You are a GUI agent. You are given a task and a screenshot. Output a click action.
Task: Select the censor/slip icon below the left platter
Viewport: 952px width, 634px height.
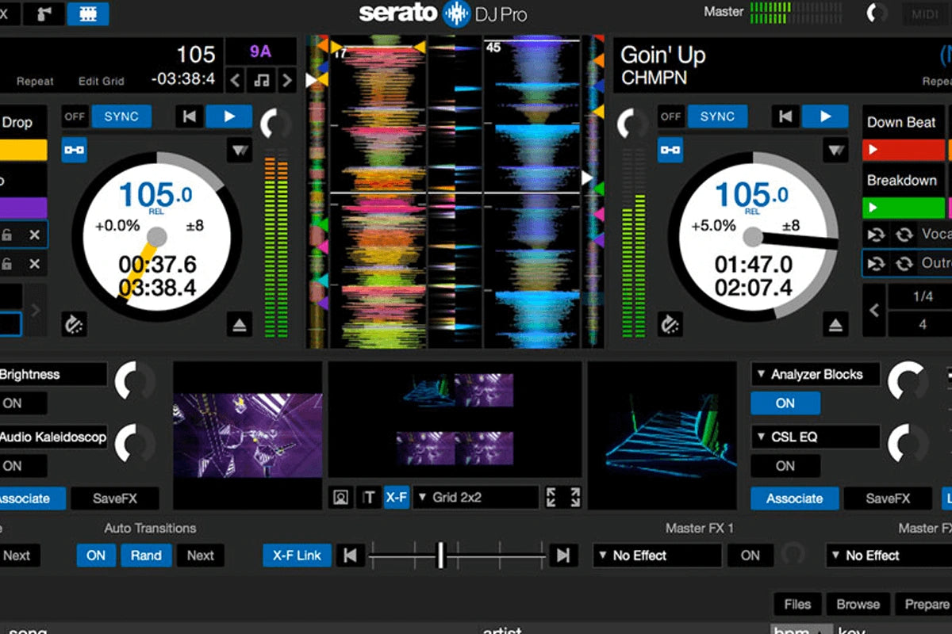[75, 325]
